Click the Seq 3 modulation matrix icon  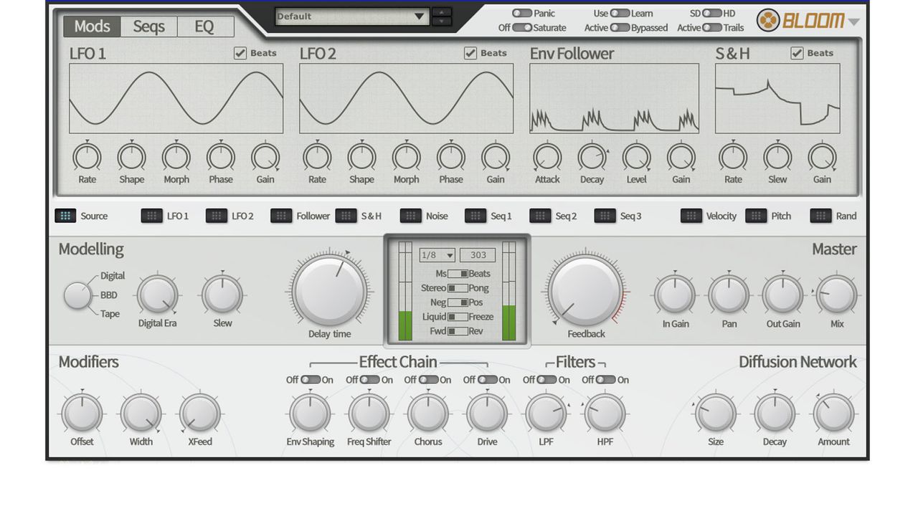point(605,216)
